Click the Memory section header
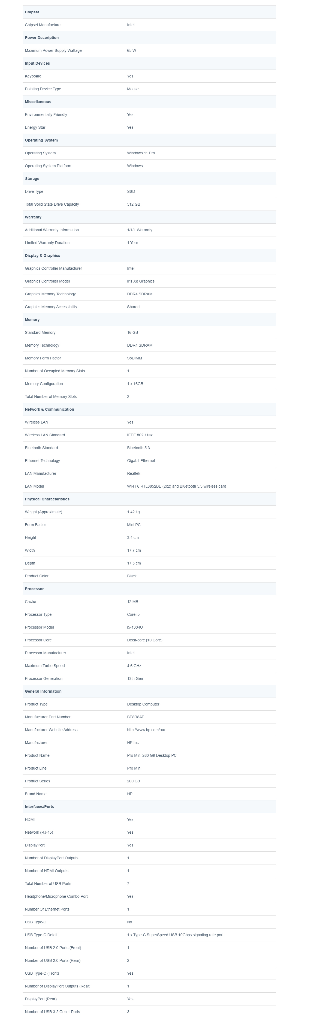The height and width of the screenshot is (1021, 323). pyautogui.click(x=149, y=319)
